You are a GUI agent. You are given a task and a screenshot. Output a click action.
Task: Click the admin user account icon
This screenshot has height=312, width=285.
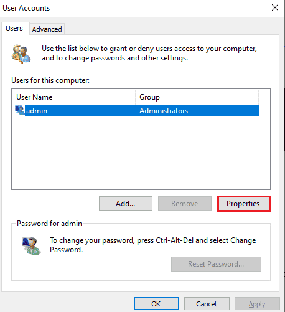pyautogui.click(x=20, y=110)
